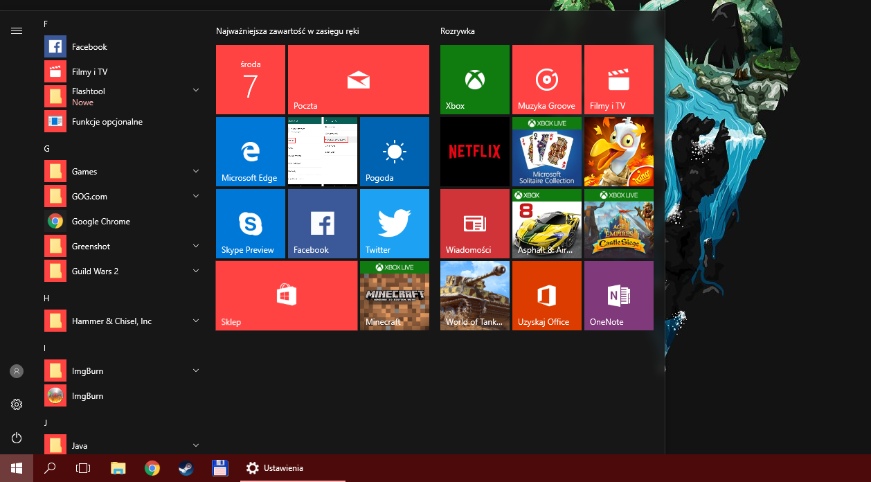Viewport: 871px width, 482px height.
Task: Expand the Flashtool folder chevron
Action: click(196, 90)
